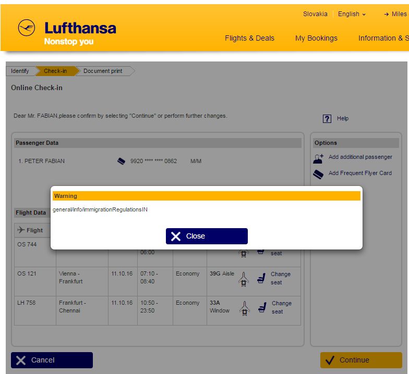Viewport: 409px width, 374px height.
Task: Click the Add additional passenger icon
Action: pos(318,158)
